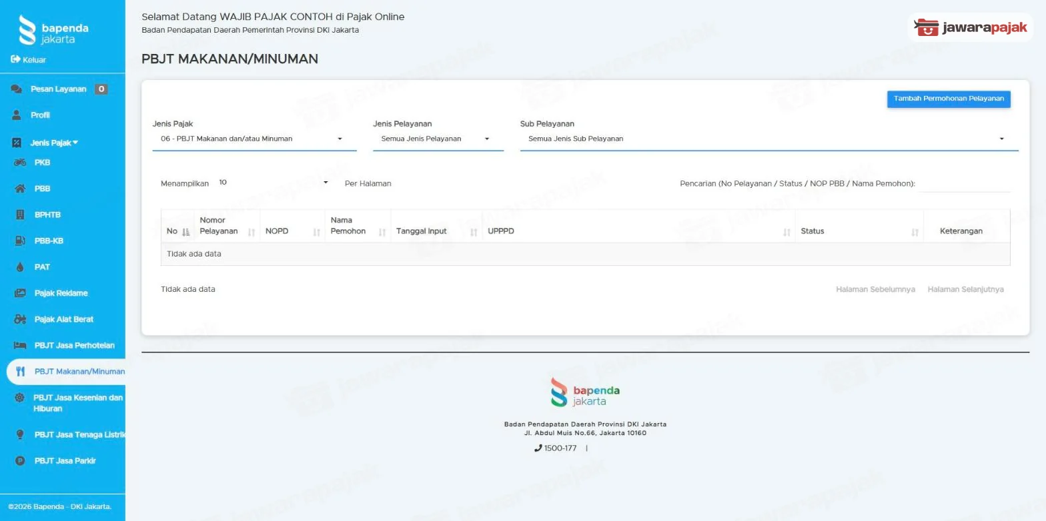The width and height of the screenshot is (1046, 521).
Task: Click the Pesan Layanan 0 counter badge
Action: [101, 89]
